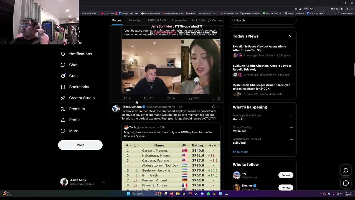
Task: Click the Grok icon on Hans Niemann's post
Action: [x=214, y=107]
